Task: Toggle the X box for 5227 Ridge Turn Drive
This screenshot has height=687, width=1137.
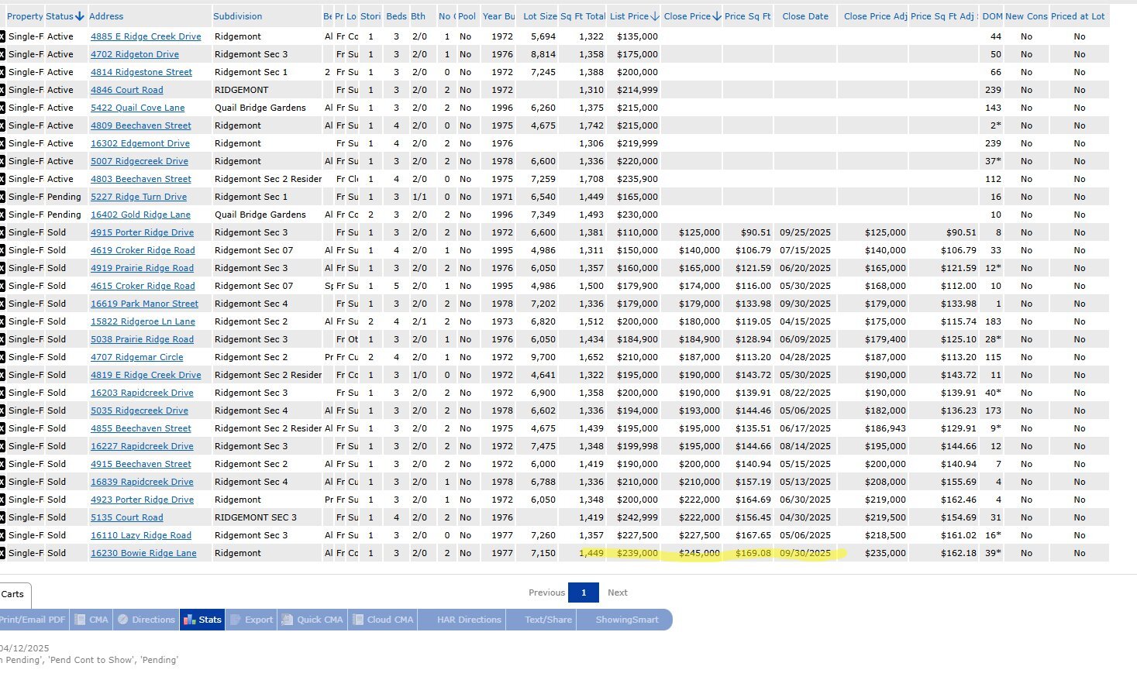Action: pyautogui.click(x=2, y=197)
